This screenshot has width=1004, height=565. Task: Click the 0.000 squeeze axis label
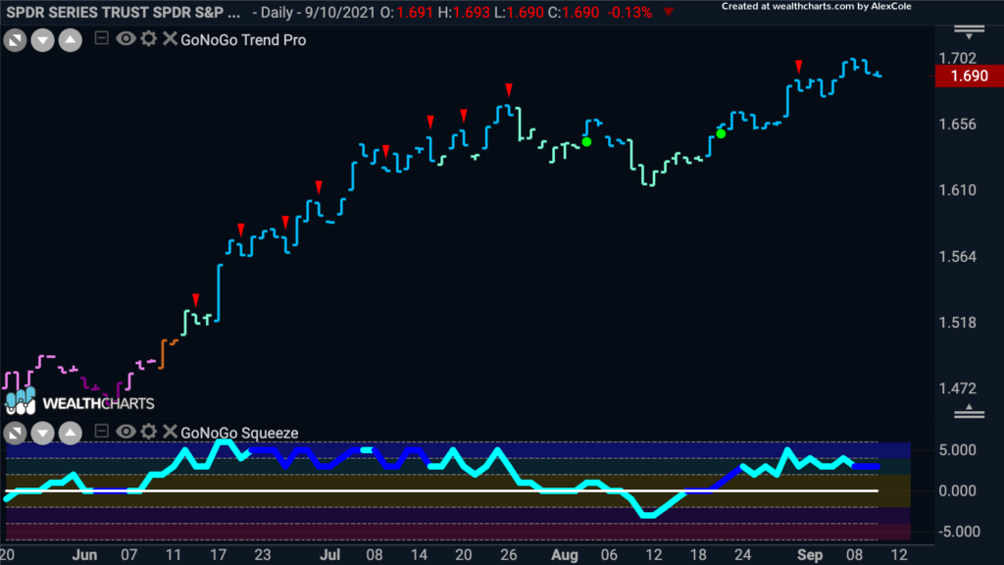(957, 491)
